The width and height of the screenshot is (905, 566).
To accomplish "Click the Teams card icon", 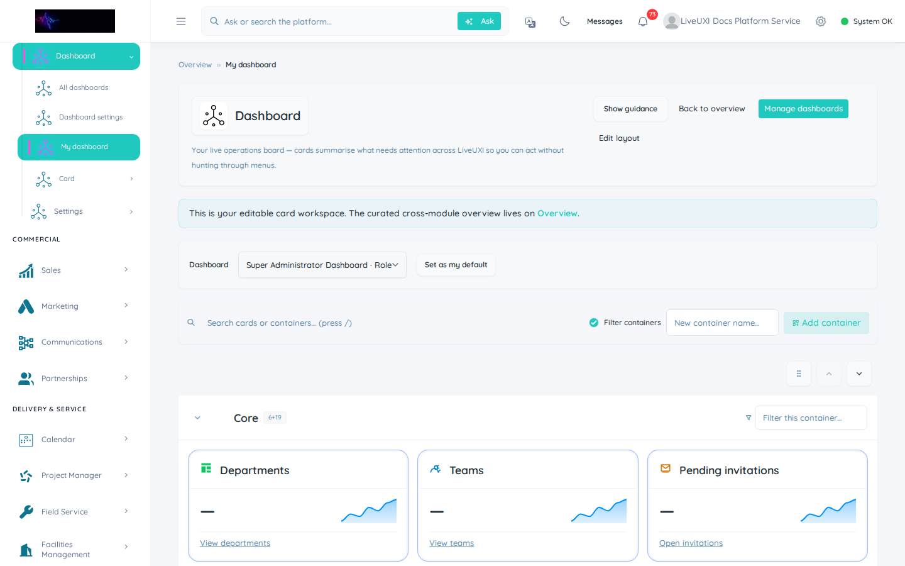I will click(x=436, y=469).
